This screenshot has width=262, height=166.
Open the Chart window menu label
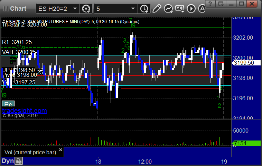coord(18,9)
